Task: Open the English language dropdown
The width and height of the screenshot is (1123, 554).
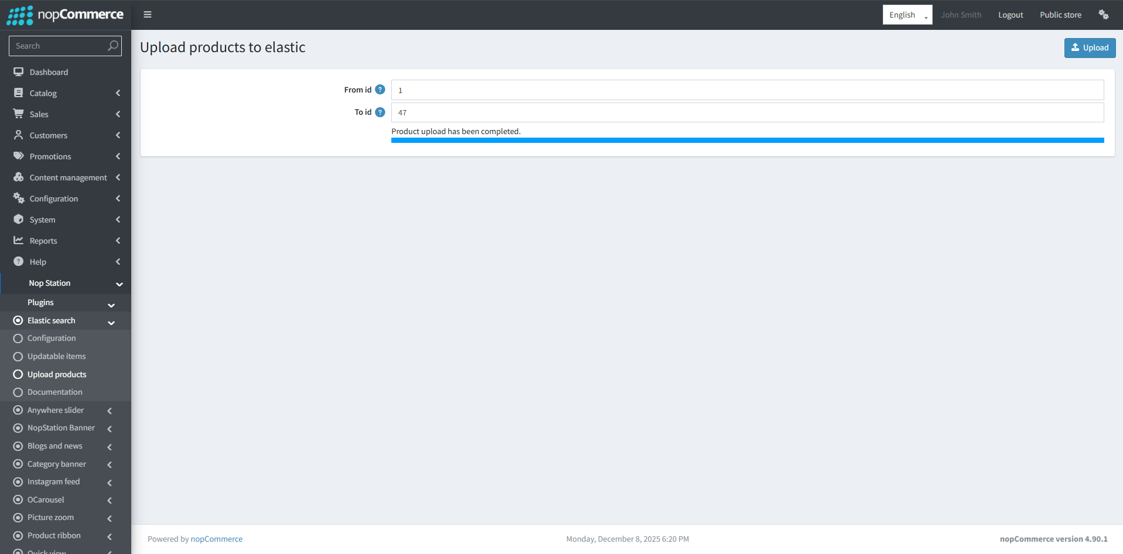Action: 907,15
